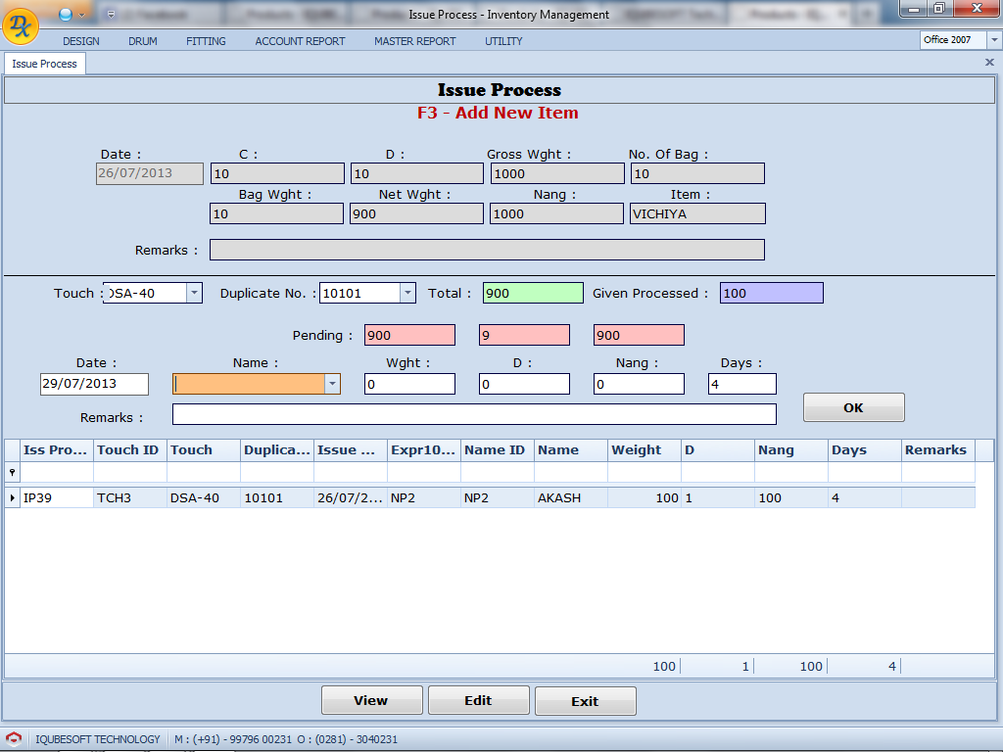Viewport: 1003px width, 752px height.
Task: Open the Duplicate No. dropdown
Action: coord(407,293)
